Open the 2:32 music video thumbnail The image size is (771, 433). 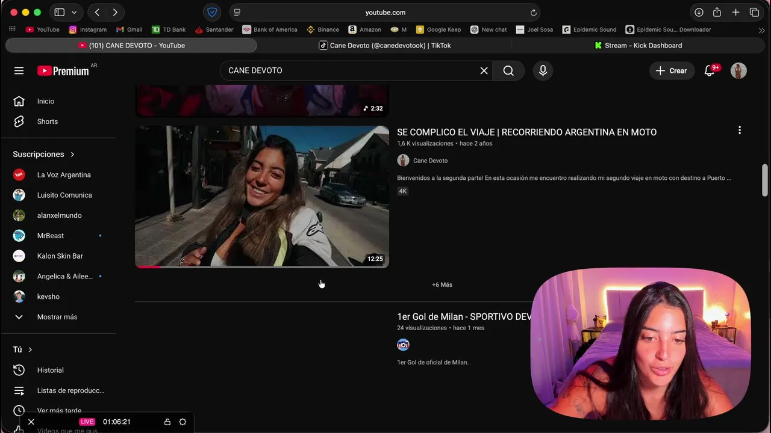(x=262, y=100)
